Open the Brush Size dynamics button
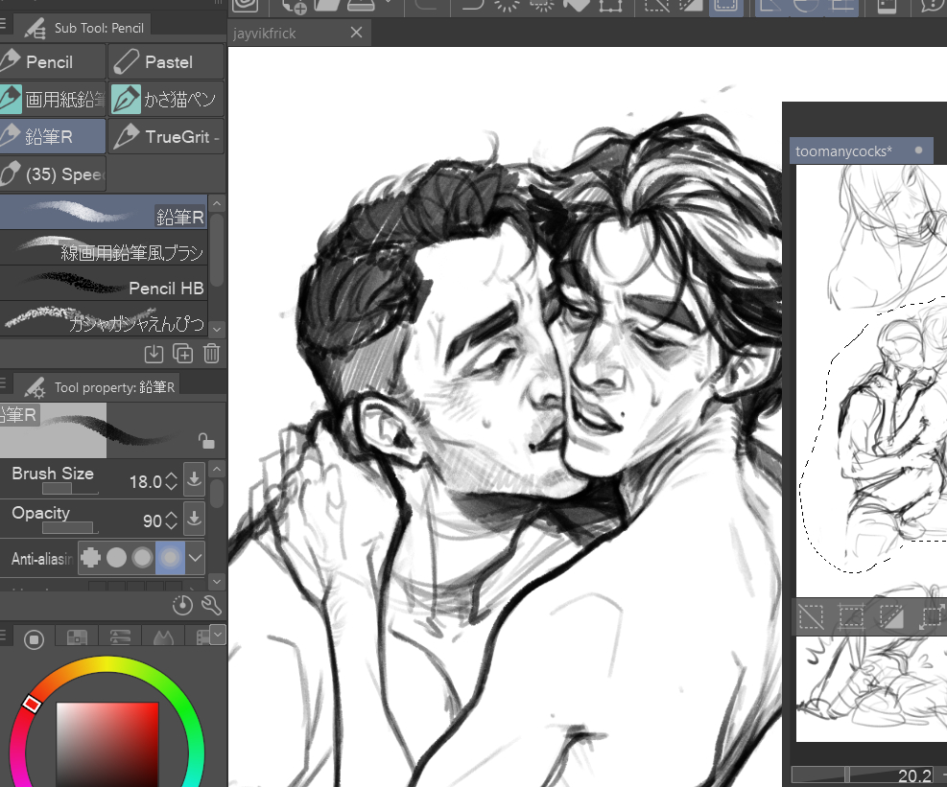This screenshot has width=947, height=787. 194,480
